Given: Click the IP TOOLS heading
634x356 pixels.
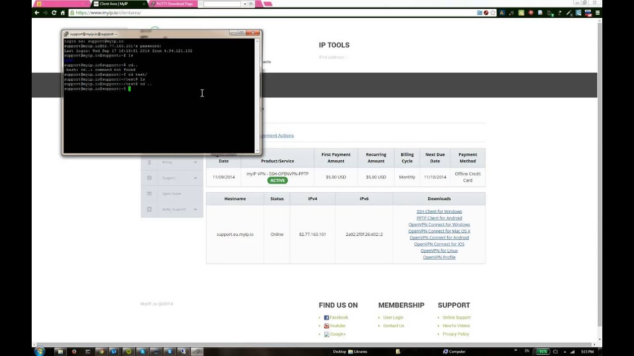Looking at the screenshot, I should (x=334, y=45).
